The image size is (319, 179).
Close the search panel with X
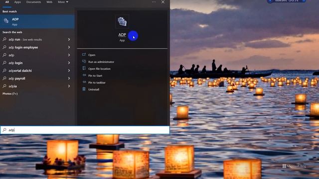163,2
